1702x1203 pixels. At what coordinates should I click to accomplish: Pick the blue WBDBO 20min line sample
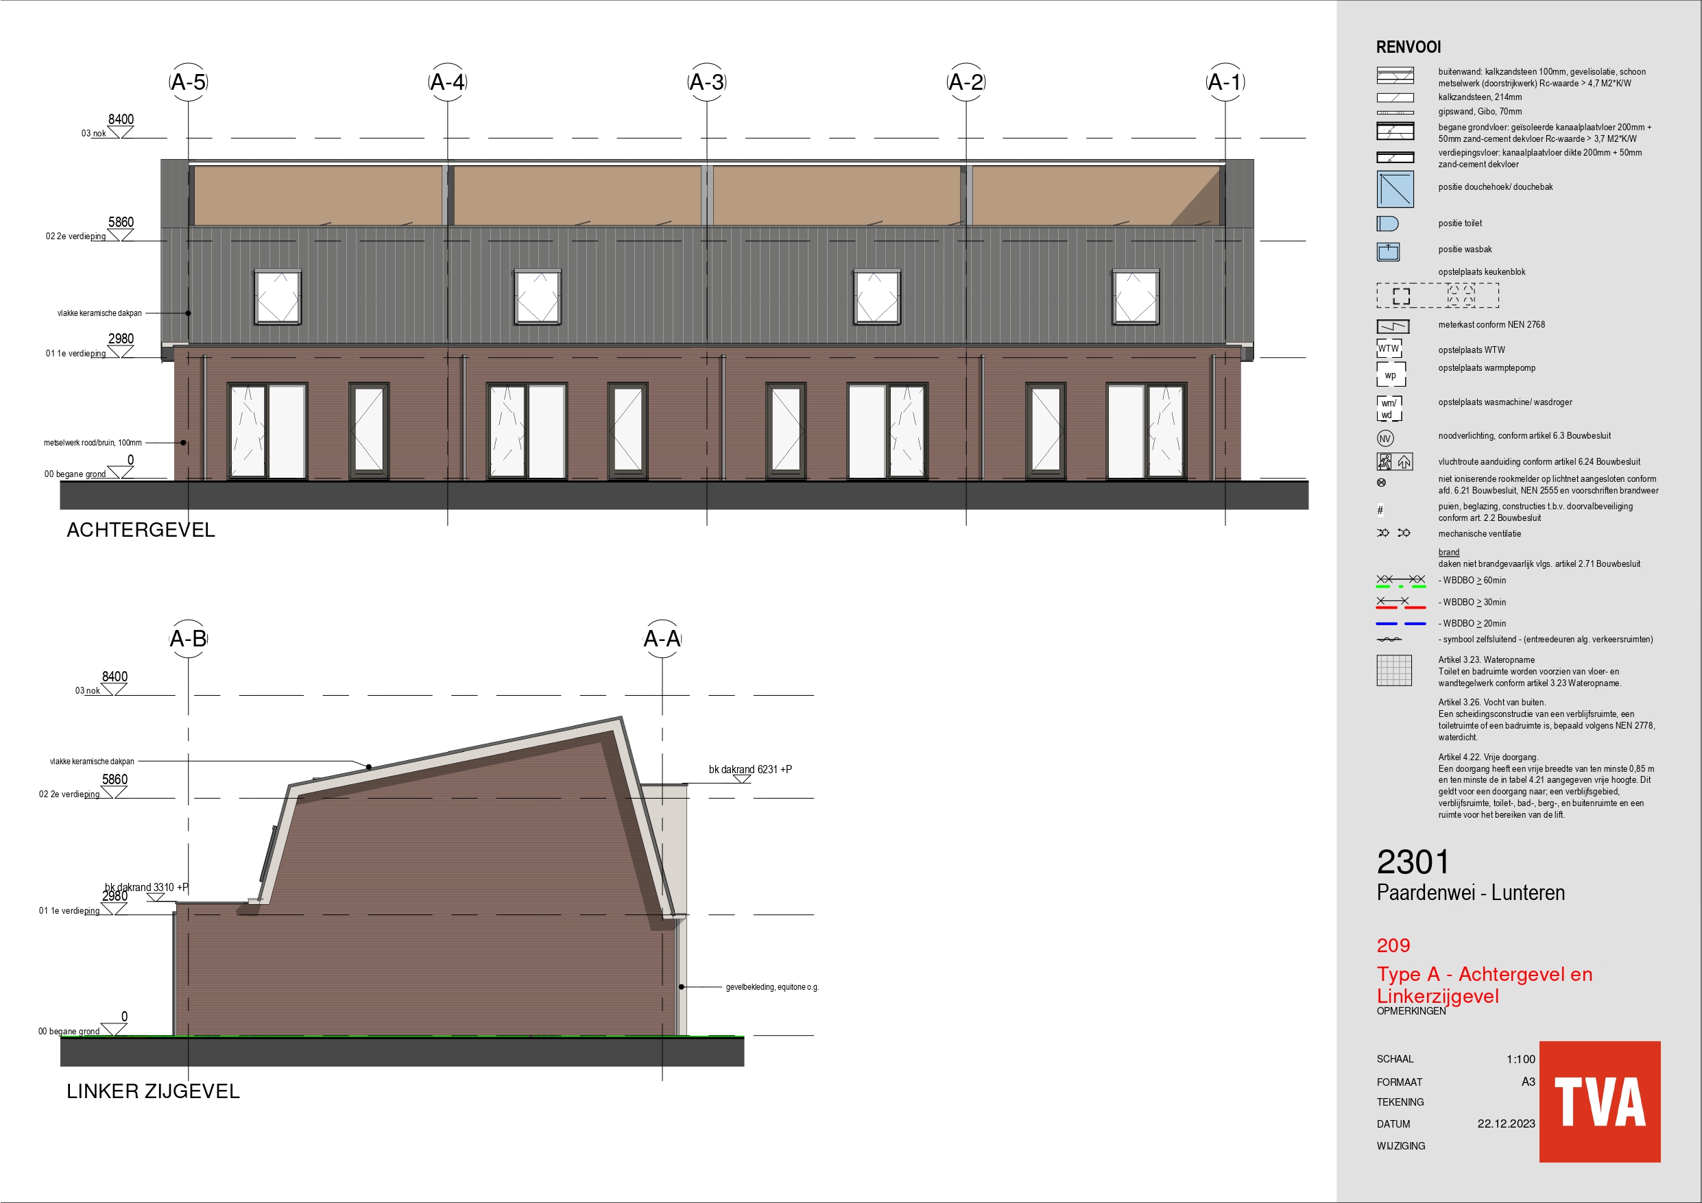[1401, 624]
